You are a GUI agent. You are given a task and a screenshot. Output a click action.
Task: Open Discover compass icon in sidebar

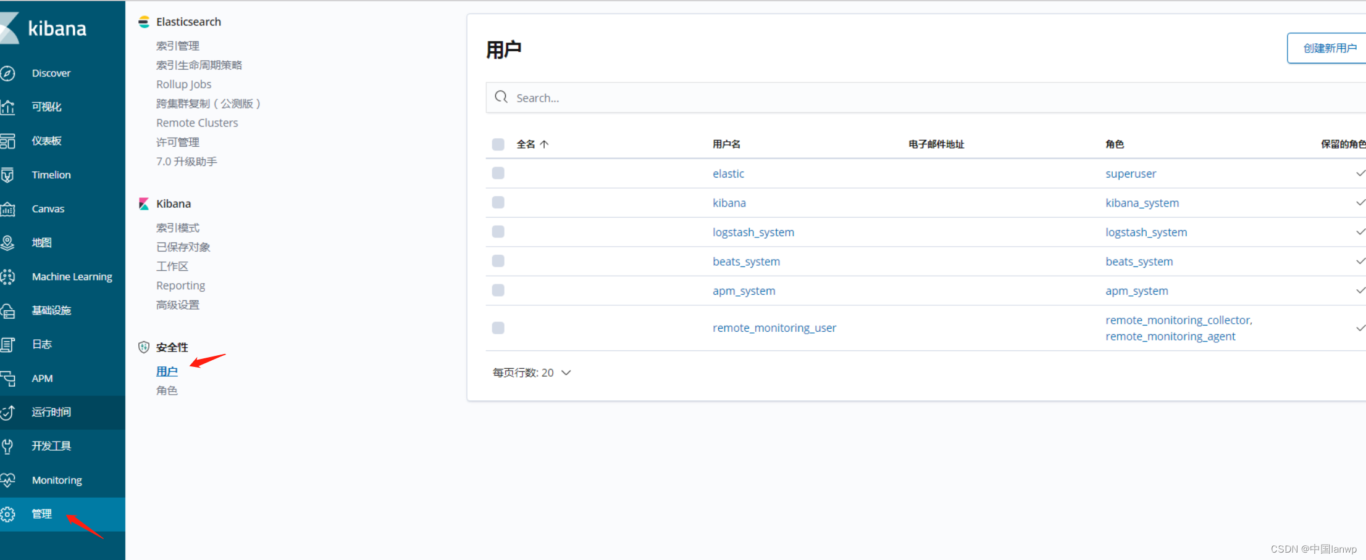7,73
